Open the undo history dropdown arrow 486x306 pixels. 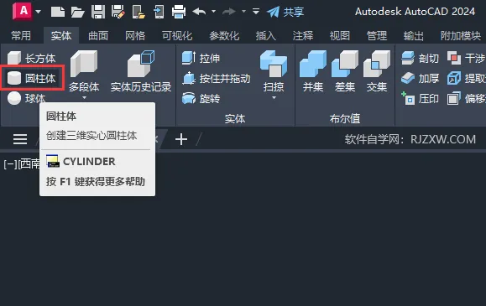(213, 12)
